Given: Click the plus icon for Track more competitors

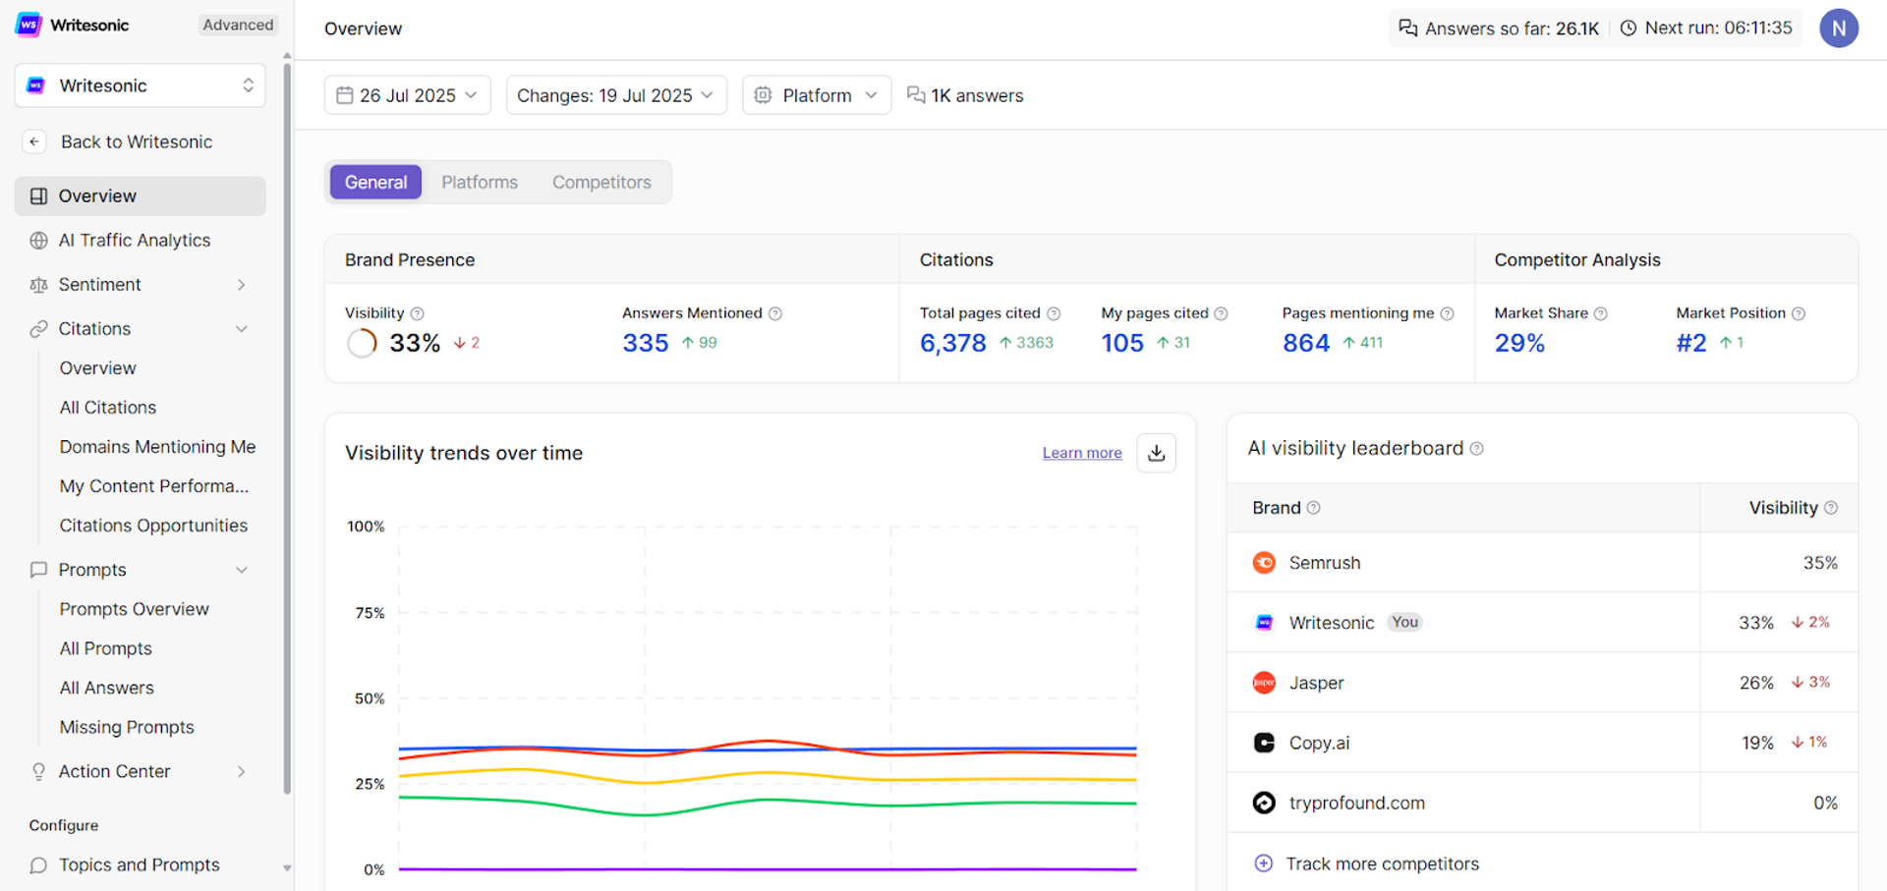Looking at the screenshot, I should (1264, 863).
